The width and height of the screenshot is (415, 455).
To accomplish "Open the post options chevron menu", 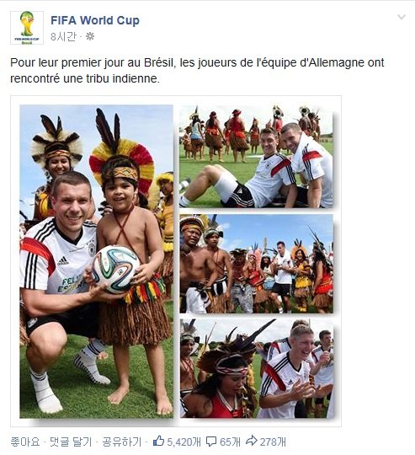I will click(x=401, y=17).
